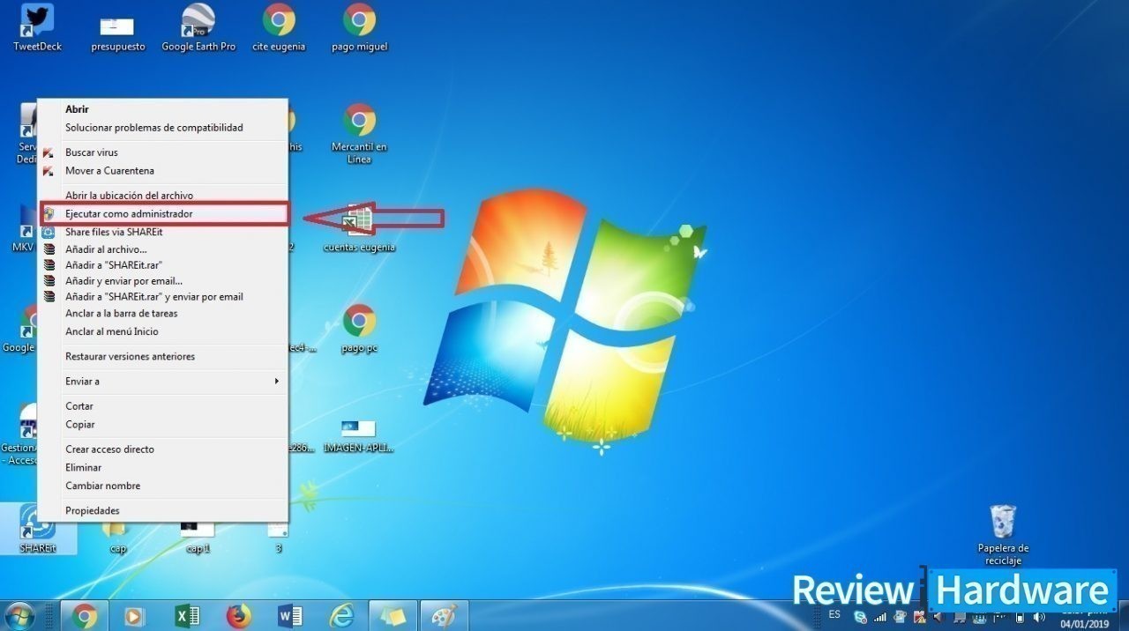The width and height of the screenshot is (1129, 631).
Task: Choose Añadir a "SHAREit.rar" only
Action: coord(164,265)
